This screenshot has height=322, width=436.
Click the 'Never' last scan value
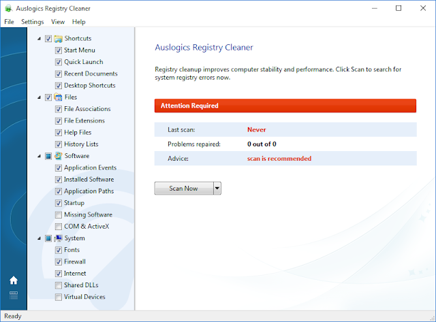pos(256,129)
